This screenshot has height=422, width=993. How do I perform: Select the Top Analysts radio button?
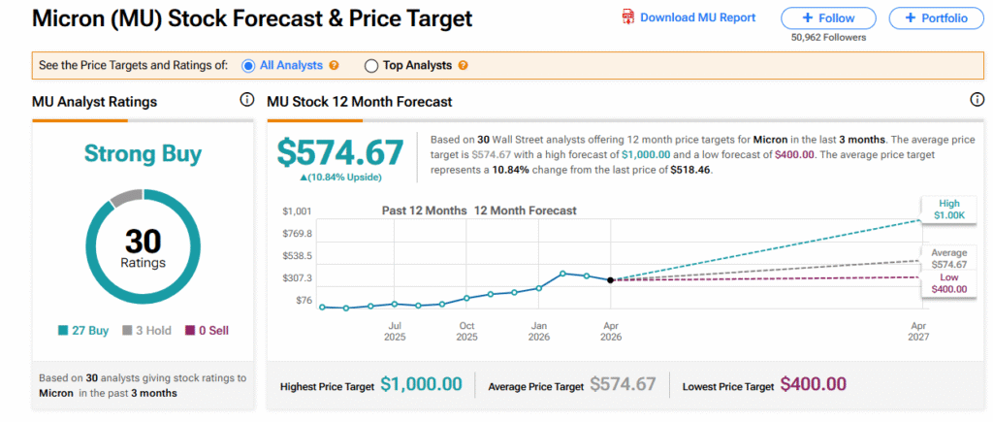click(371, 66)
